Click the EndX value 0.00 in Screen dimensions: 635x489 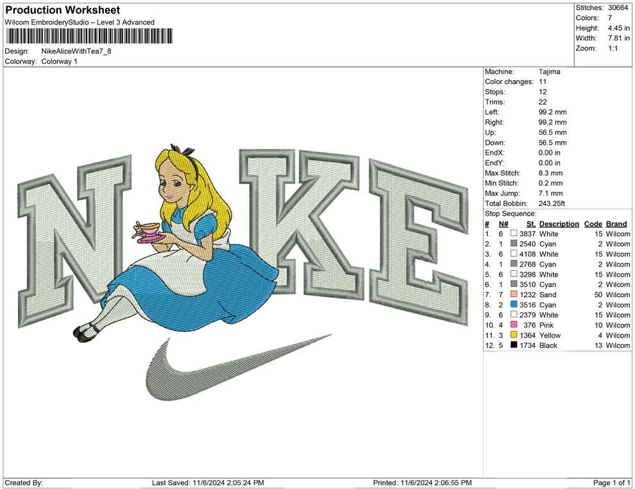click(x=550, y=153)
